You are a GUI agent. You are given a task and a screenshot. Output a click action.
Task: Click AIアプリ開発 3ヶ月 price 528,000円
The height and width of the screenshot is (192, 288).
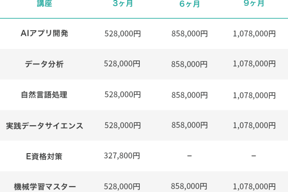(x=122, y=34)
